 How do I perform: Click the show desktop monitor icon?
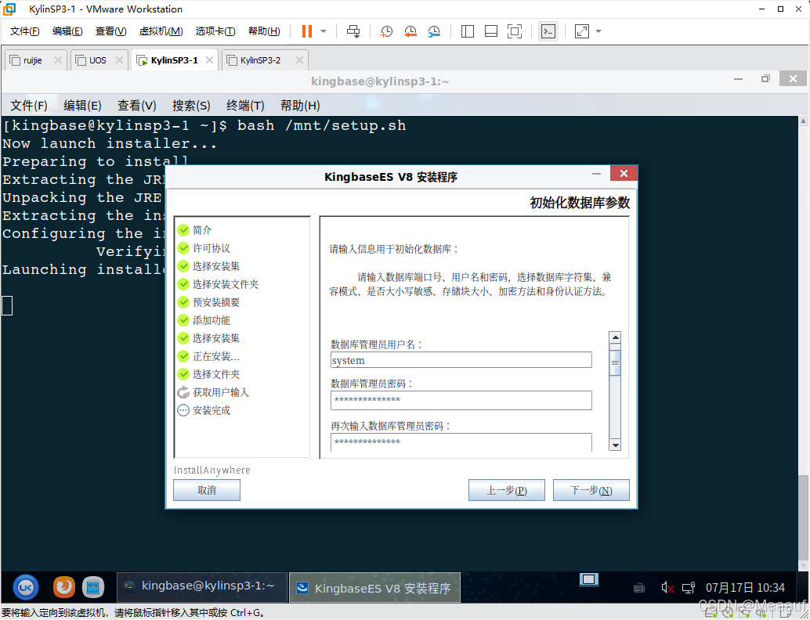click(x=589, y=579)
